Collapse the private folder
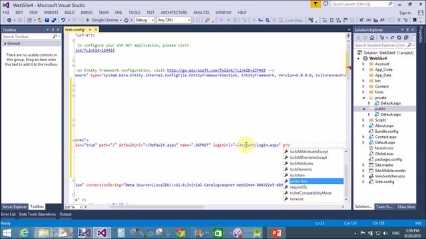Viewport: 426px width, 239px height. (x=364, y=98)
